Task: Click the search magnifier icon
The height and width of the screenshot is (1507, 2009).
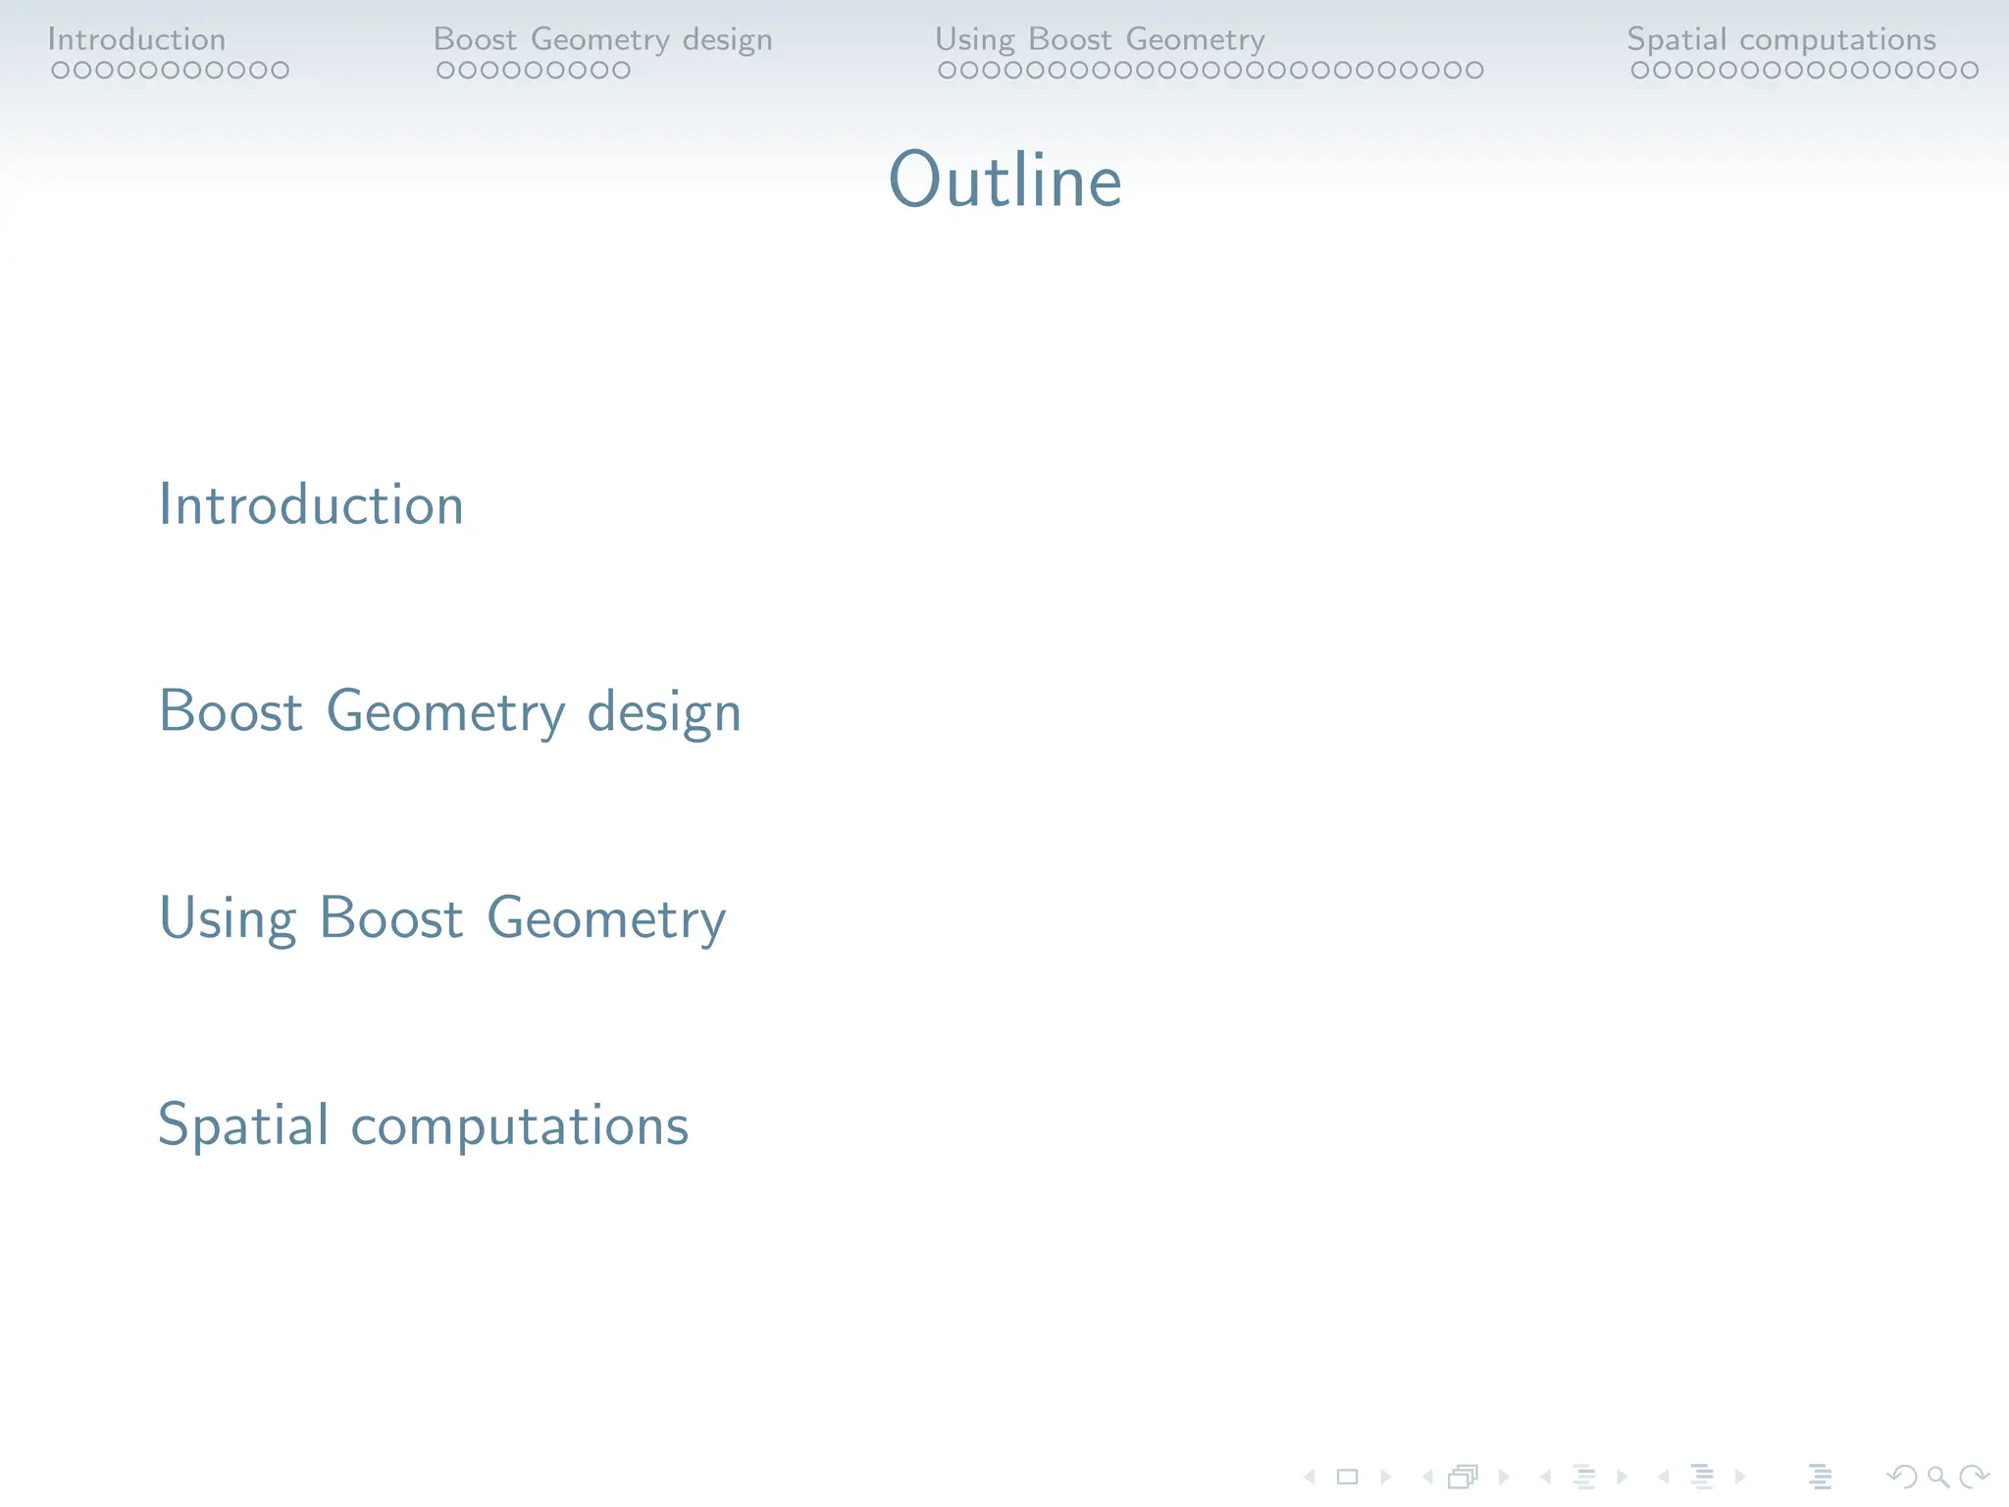Action: (x=1937, y=1477)
